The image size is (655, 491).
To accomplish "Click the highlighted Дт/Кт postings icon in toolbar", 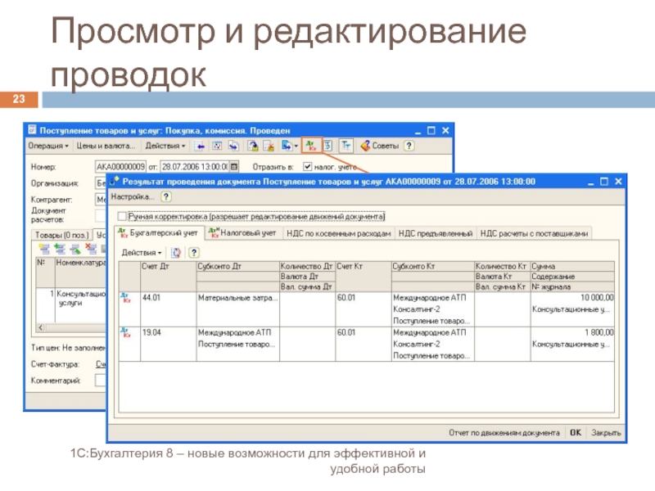I will 312,146.
